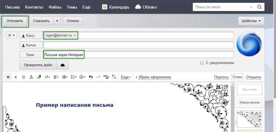The image size is (276, 132).
Task: Click the Кому contacts button
Action: tap(31, 36)
